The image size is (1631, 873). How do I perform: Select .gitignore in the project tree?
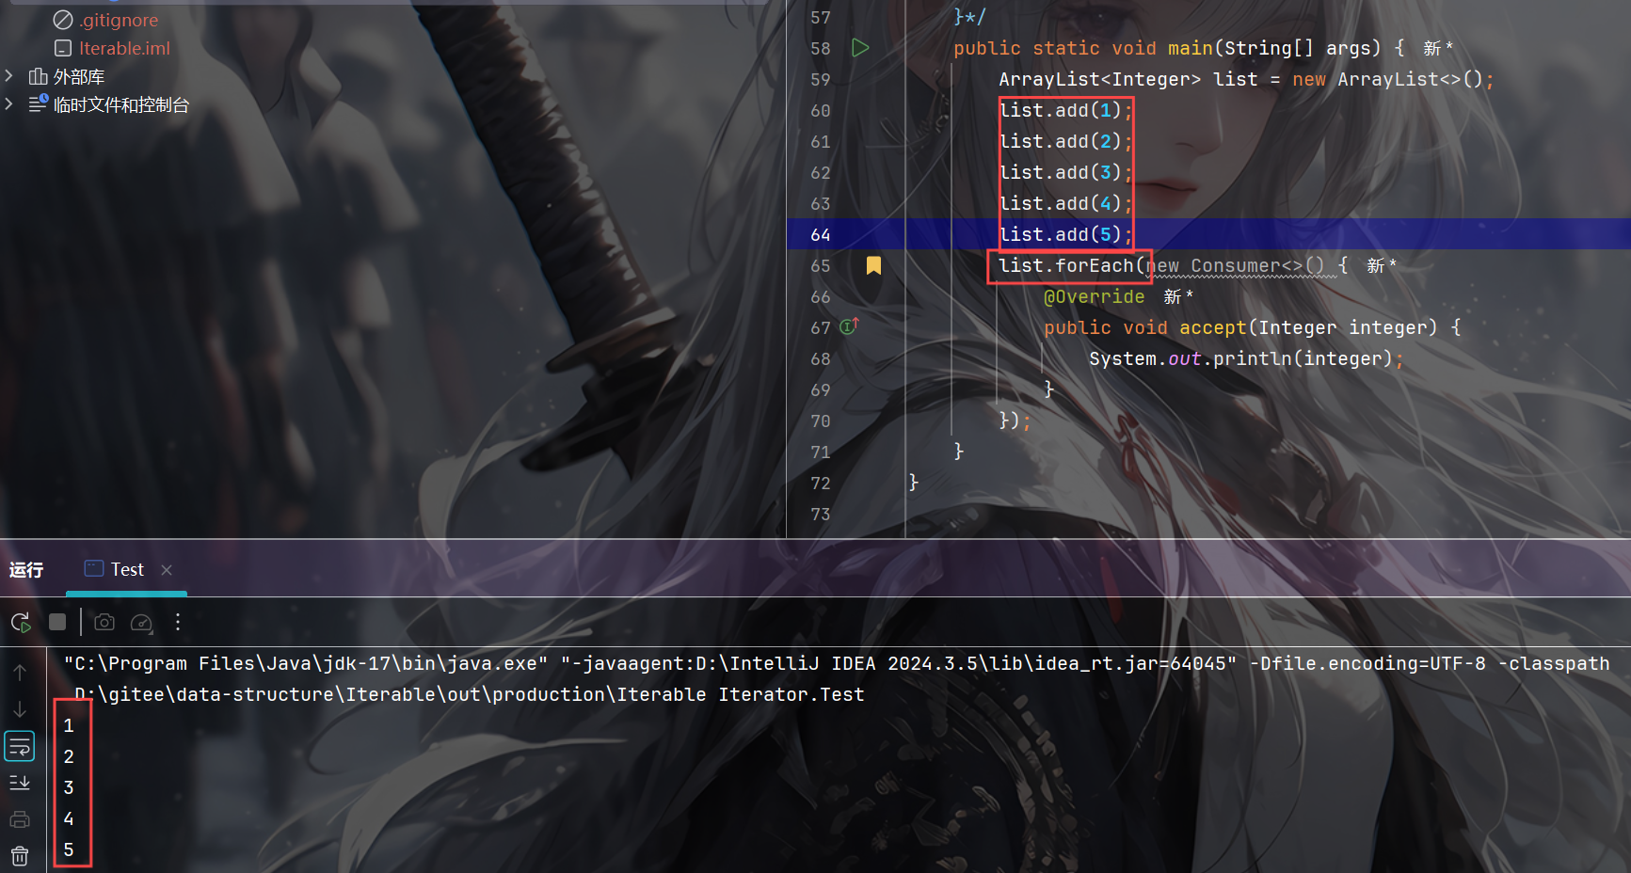[119, 20]
